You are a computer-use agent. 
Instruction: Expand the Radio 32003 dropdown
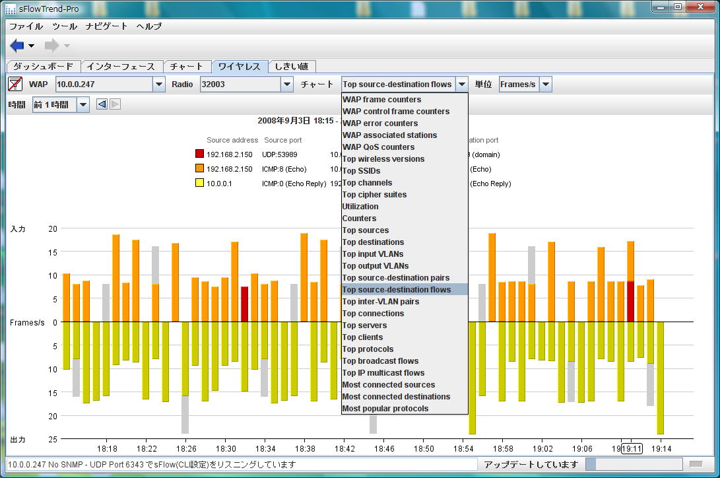pos(286,85)
